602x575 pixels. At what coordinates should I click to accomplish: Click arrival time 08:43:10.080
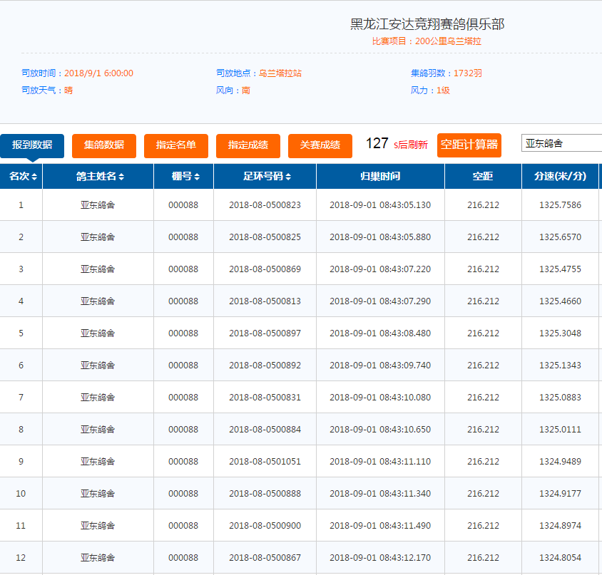coord(405,398)
